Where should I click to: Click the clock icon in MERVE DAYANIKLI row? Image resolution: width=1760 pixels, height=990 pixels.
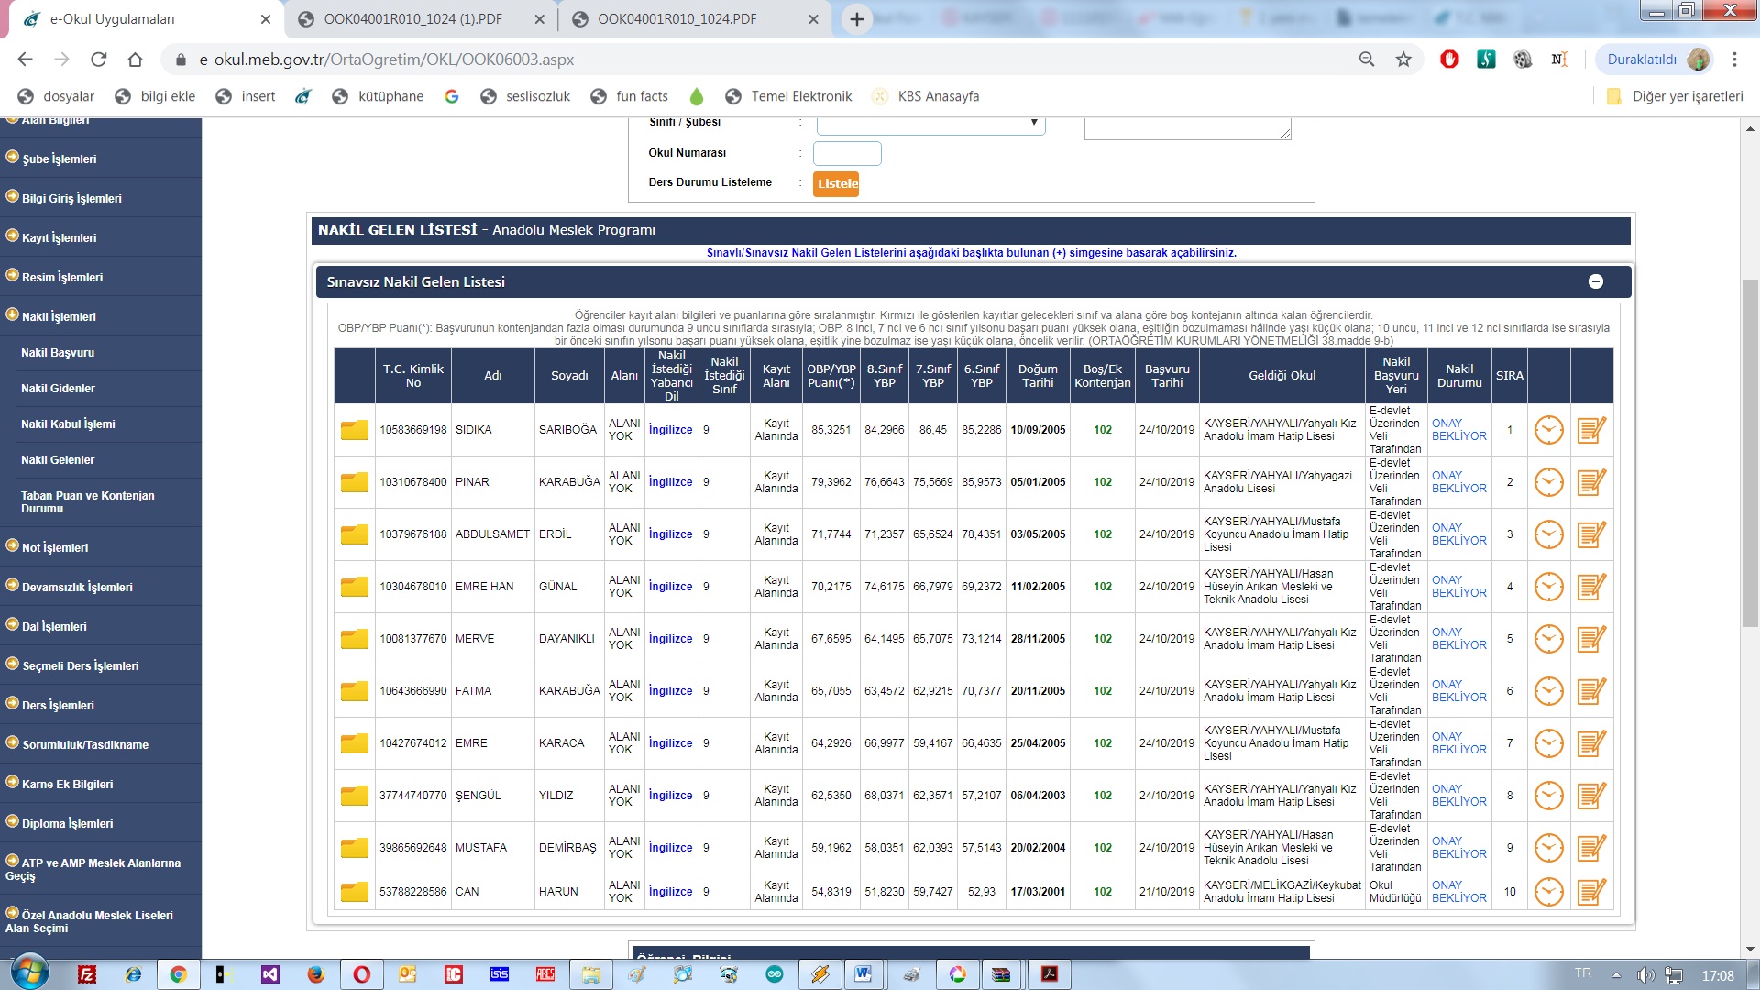[1548, 639]
